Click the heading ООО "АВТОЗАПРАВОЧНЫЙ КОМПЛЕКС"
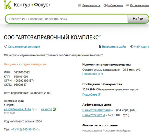The width and height of the screenshot is (149, 136). point(52,37)
